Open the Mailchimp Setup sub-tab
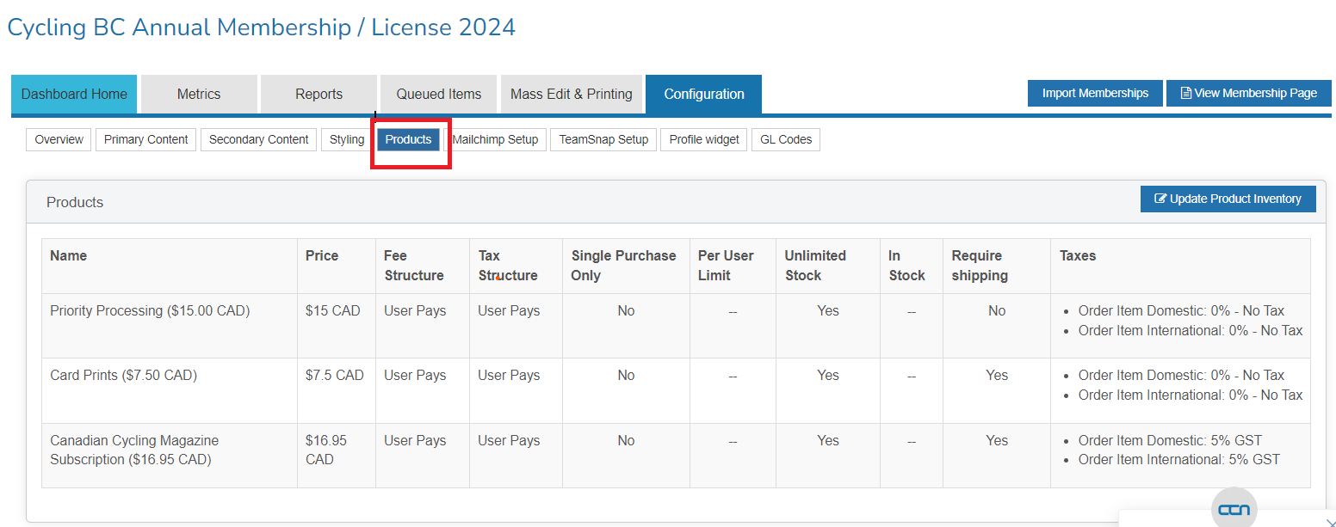1336x527 pixels. click(497, 139)
